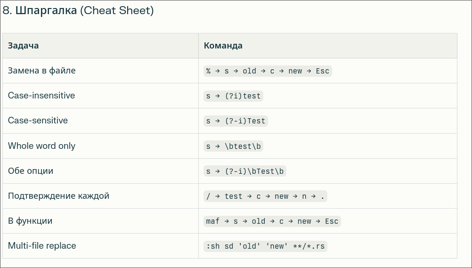Image resolution: width=472 pixels, height=268 pixels.
Task: Click the 'Команда' column header
Action: (223, 46)
